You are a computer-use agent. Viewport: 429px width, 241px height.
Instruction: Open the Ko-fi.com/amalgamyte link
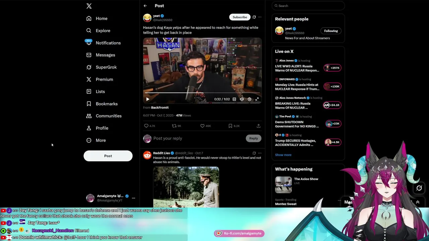[239, 233]
